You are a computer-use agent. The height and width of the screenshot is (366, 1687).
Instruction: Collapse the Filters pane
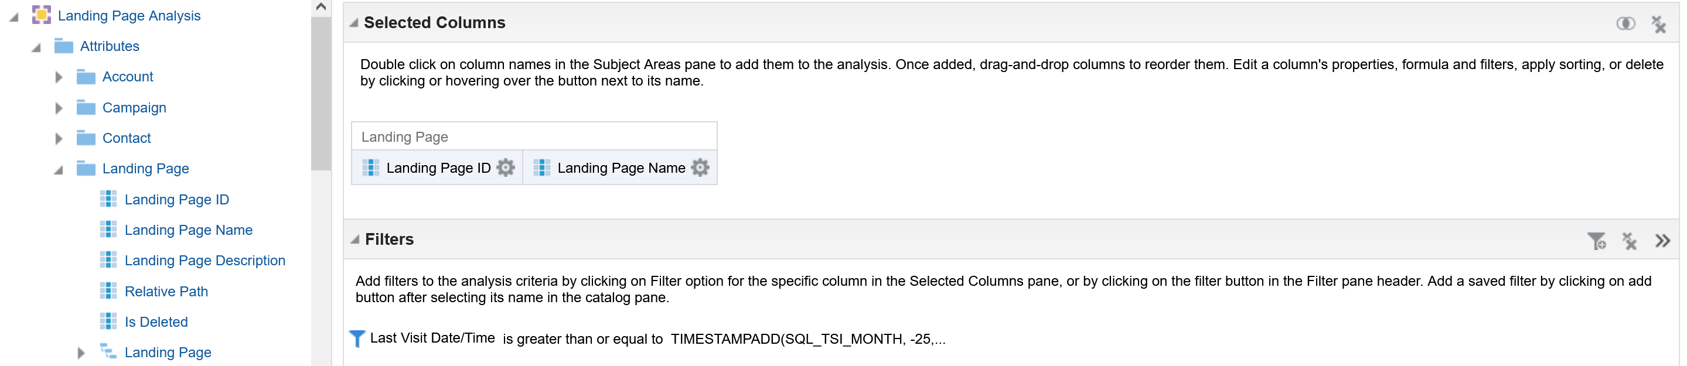tap(355, 240)
